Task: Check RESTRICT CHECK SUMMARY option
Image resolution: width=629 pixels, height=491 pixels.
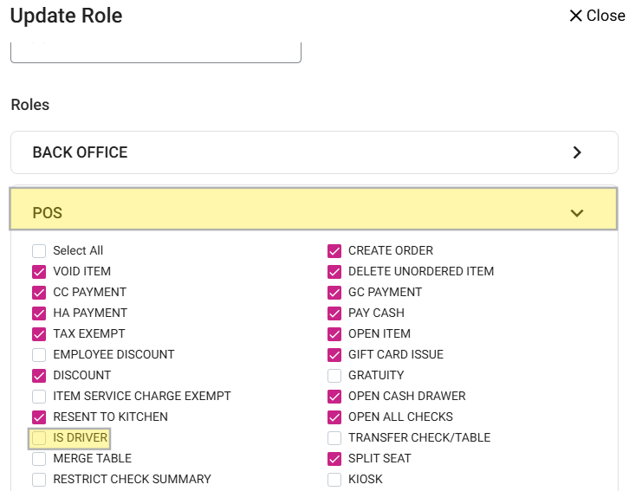Action: (x=39, y=480)
